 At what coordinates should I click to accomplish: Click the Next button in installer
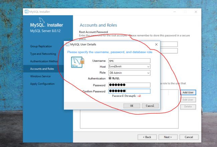(168, 137)
